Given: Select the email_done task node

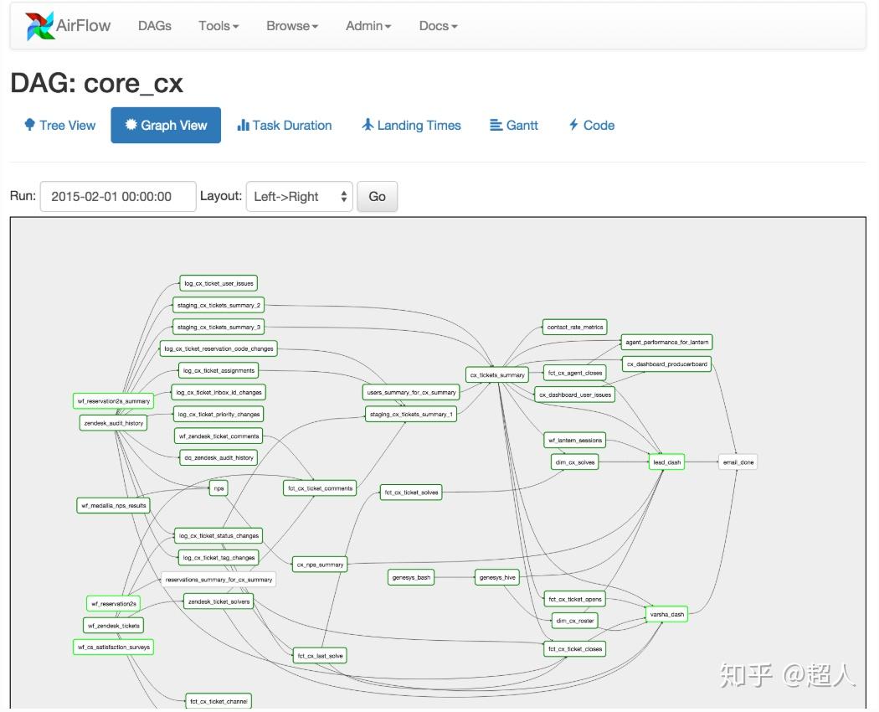Looking at the screenshot, I should point(738,462).
